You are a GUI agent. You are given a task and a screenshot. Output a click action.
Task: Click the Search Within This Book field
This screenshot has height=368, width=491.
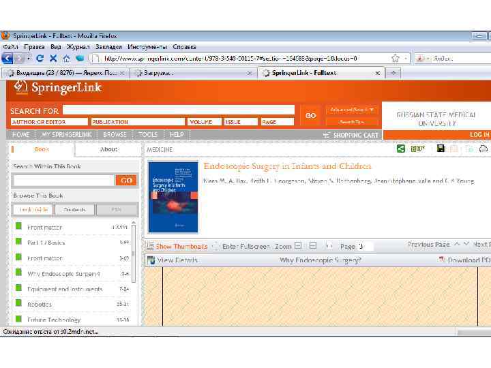63,180
